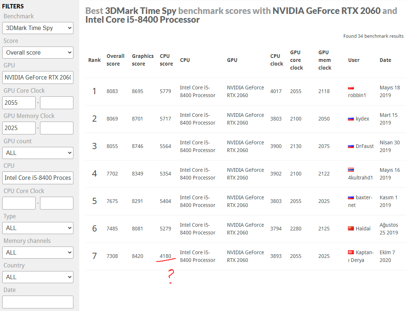Viewport: 410px width, 311px height.
Task: Open the Memory channels dropdown
Action: point(38,252)
